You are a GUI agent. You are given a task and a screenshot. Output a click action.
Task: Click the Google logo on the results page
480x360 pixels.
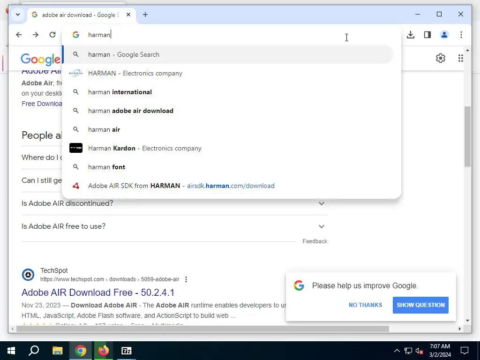pyautogui.click(x=40, y=59)
